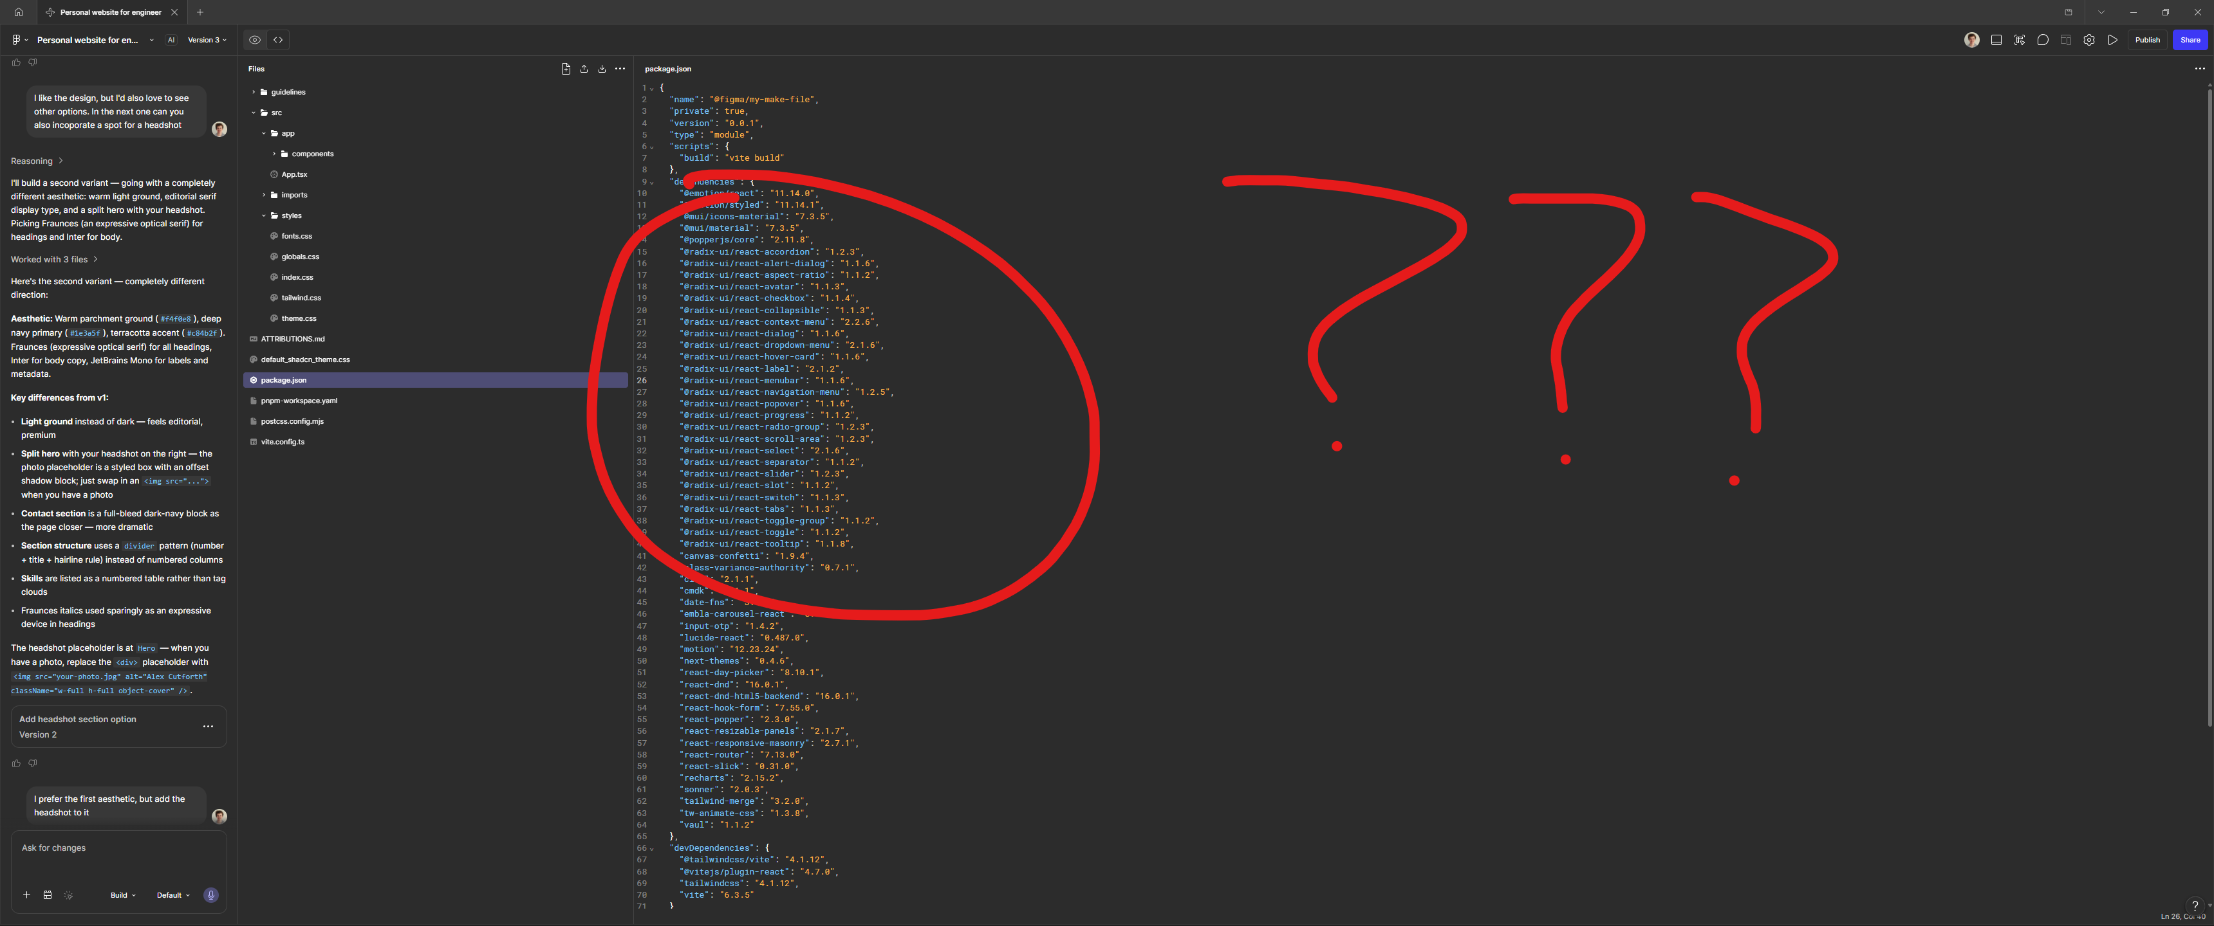The width and height of the screenshot is (2214, 926).
Task: Open the Version 3 dropdown
Action: tap(207, 39)
